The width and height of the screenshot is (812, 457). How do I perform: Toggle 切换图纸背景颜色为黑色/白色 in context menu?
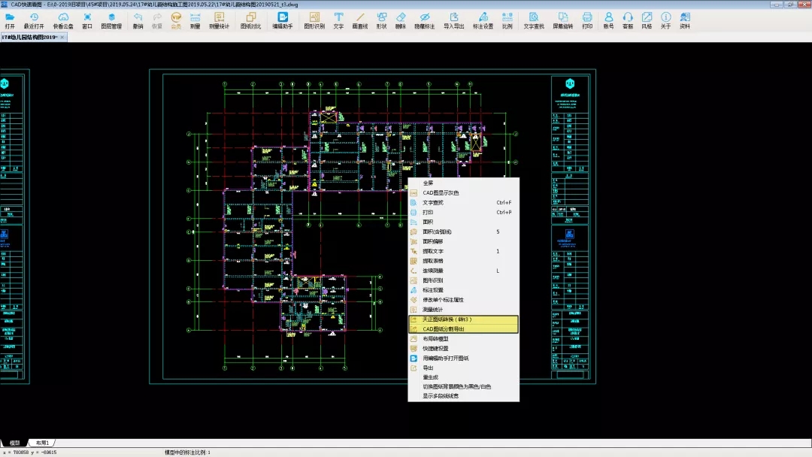456,386
